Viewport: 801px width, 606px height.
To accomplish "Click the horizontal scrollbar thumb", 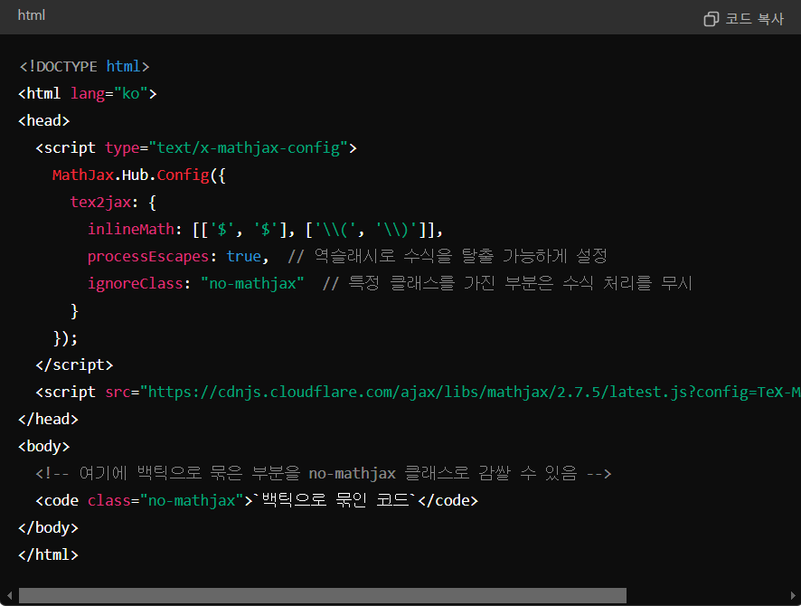I will [x=323, y=595].
